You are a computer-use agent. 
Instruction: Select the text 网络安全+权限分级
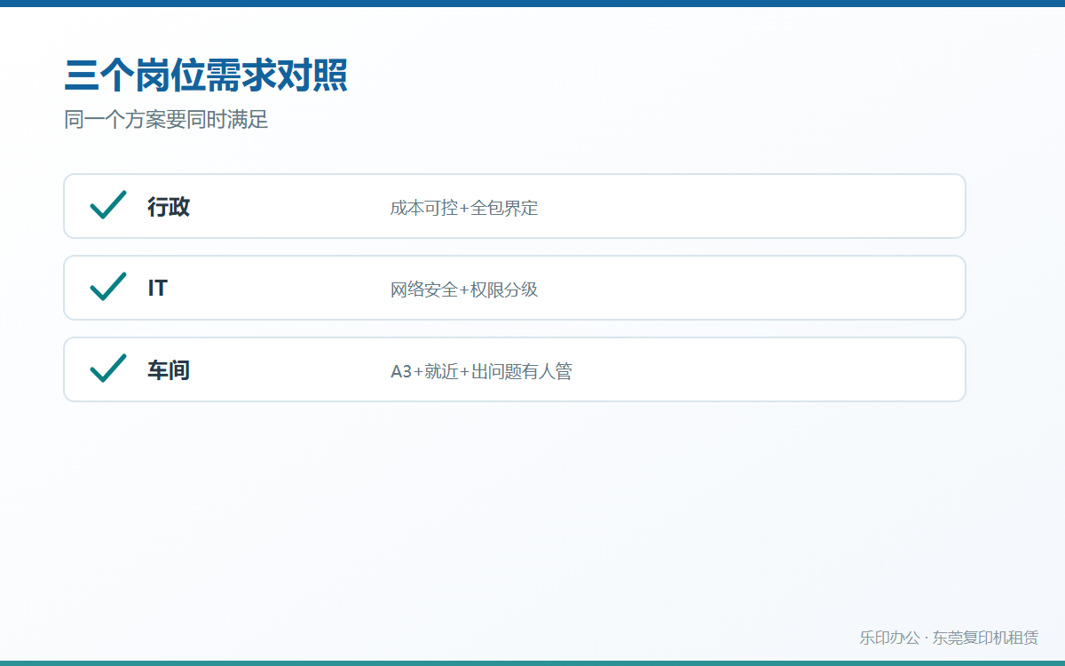[464, 289]
